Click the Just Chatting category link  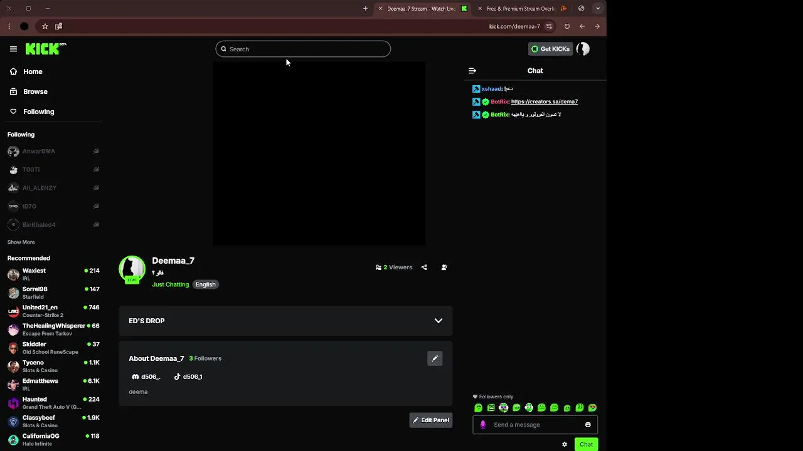click(x=170, y=284)
